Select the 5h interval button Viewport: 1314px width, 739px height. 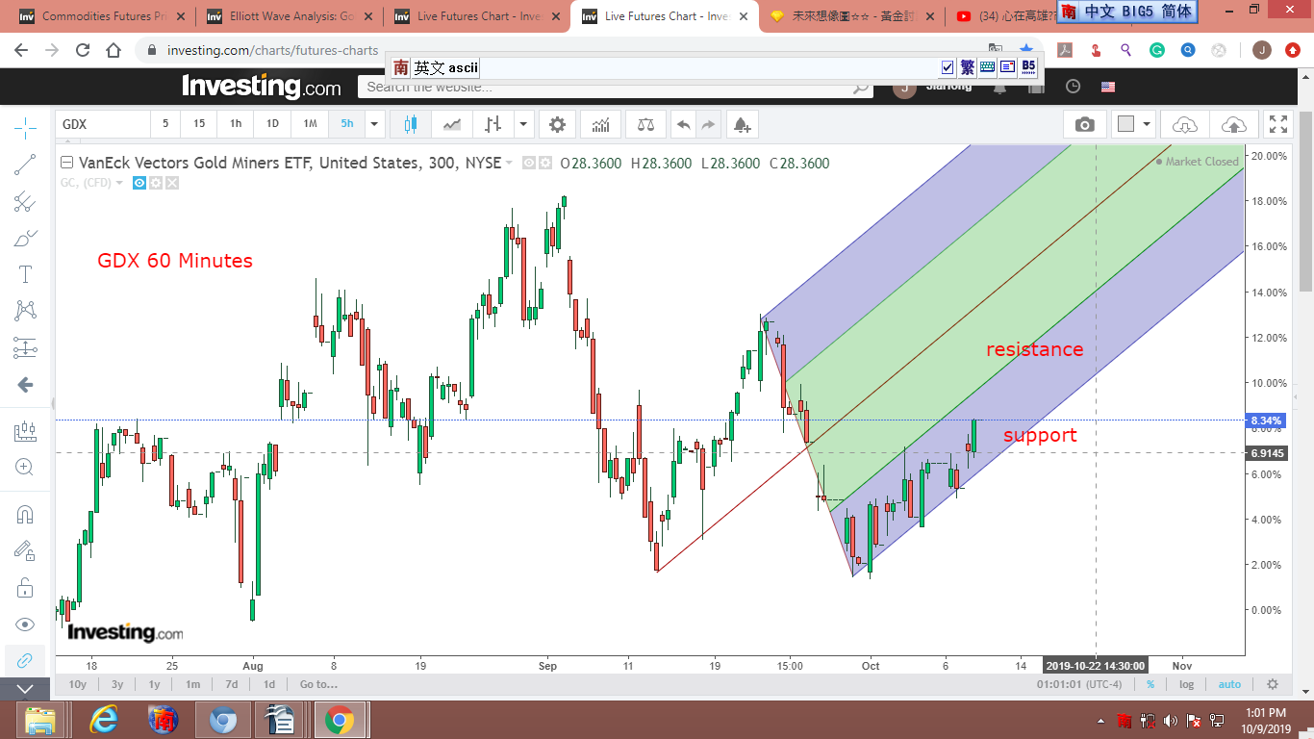[346, 124]
